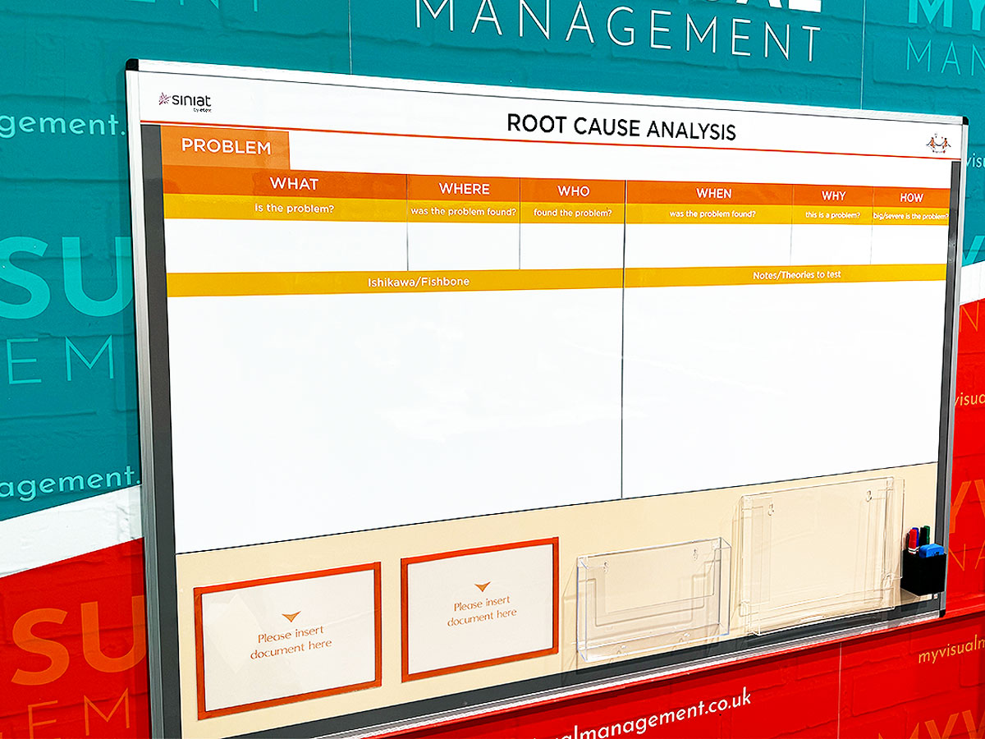
Task: Click the Siniat logo on the board
Action: point(184,100)
